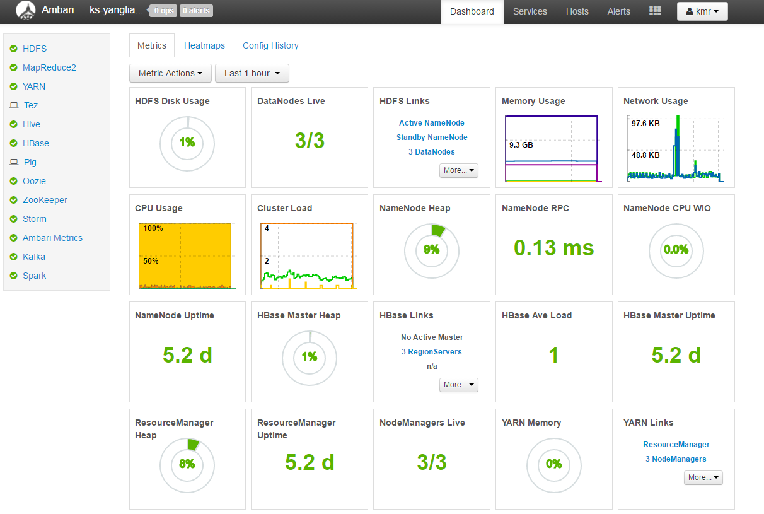Open the Spark service link
The width and height of the screenshot is (764, 514).
click(35, 276)
